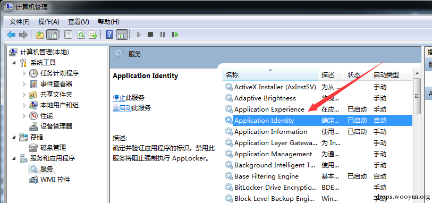Image resolution: width=432 pixels, height=203 pixels.
Task: Toggle the Show/Hide Console Tree icon
Action: pos(53,35)
